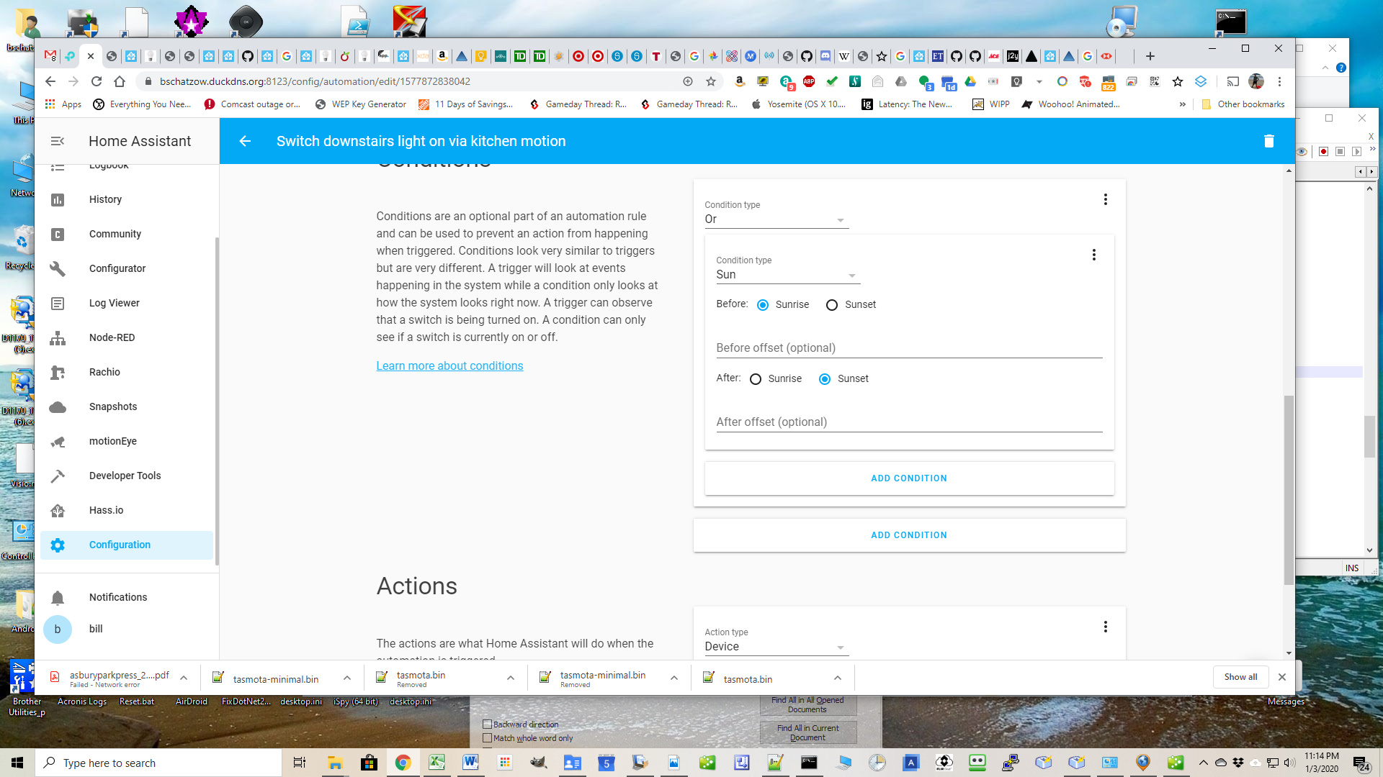
Task: Open three-dot menu for Sun condition
Action: point(1093,255)
